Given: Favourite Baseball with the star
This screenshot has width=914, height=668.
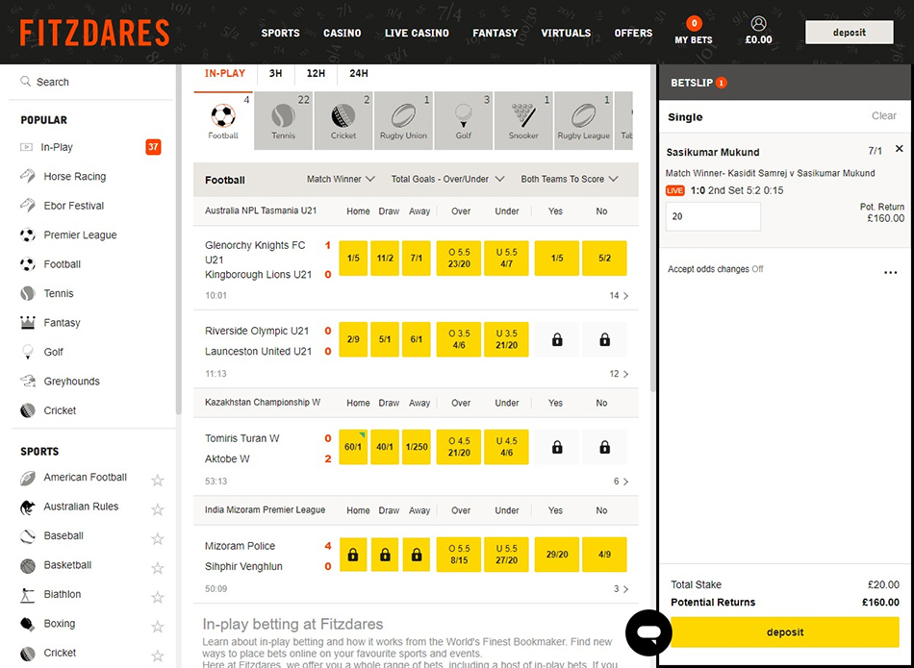Looking at the screenshot, I should pos(158,538).
